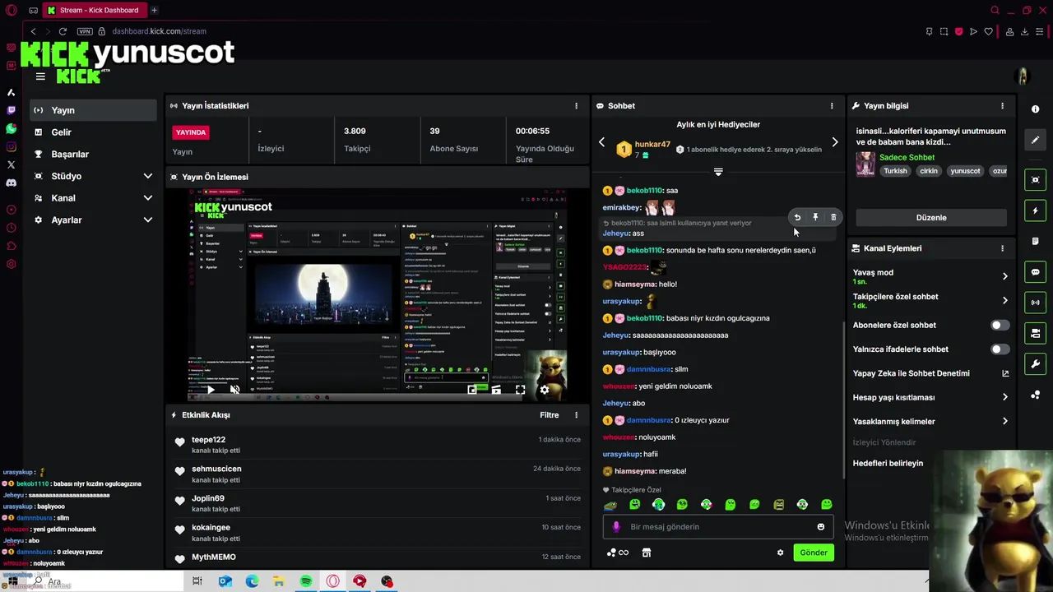
Task: Open Instagram in the Opera sidebar
Action: pyautogui.click(x=11, y=147)
